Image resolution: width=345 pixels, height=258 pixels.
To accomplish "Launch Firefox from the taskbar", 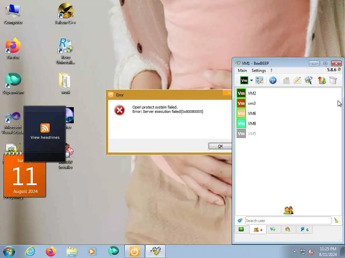I will (51, 251).
